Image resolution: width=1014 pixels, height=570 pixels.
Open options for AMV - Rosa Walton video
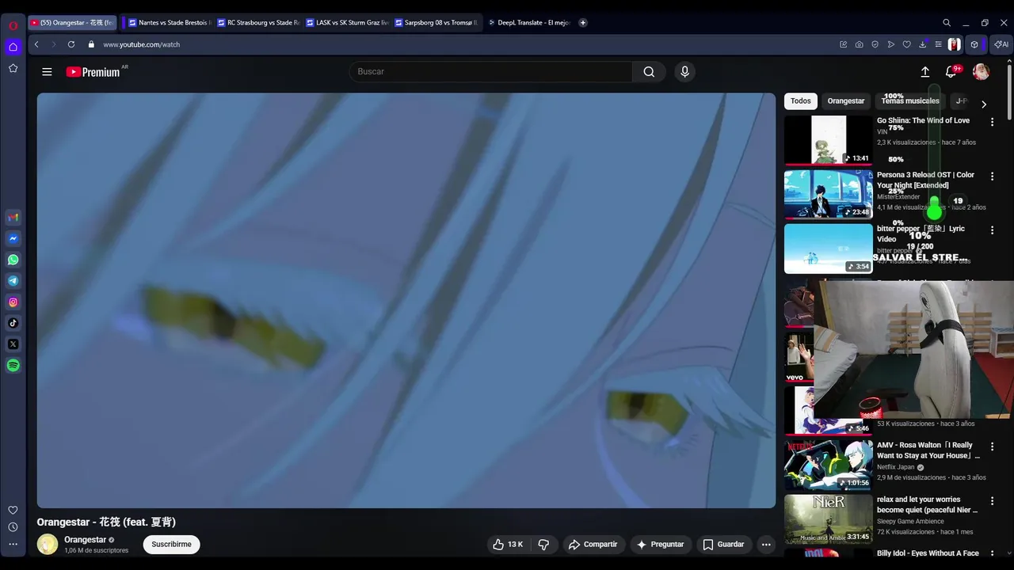point(992,447)
